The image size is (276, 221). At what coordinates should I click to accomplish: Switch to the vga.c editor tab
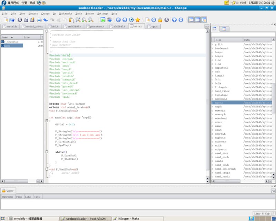[153, 27]
